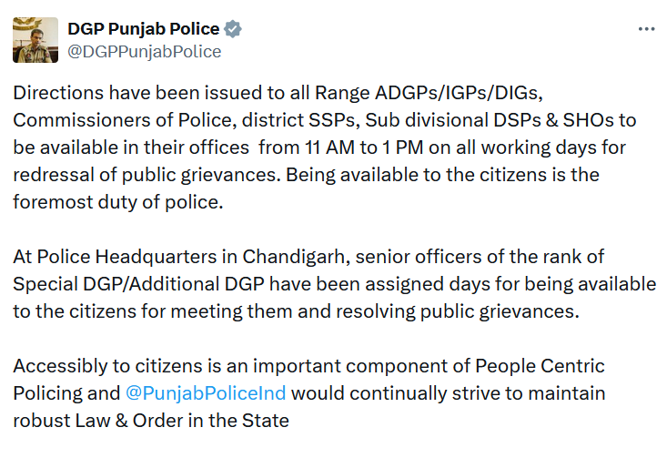The height and width of the screenshot is (458, 667).
Task: Click the text 'would continually strive to maintain'
Action: pos(448,392)
